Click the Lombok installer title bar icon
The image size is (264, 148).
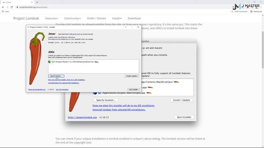click(28, 27)
